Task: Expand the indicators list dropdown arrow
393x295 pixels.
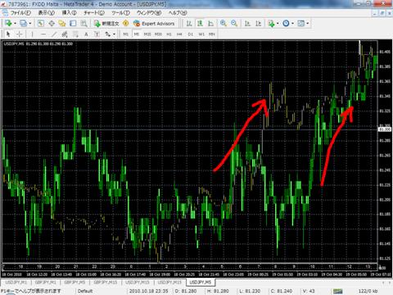Action: 278,24
